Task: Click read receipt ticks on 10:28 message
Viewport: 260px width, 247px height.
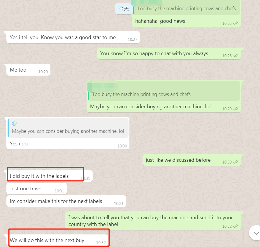Action: click(236, 56)
